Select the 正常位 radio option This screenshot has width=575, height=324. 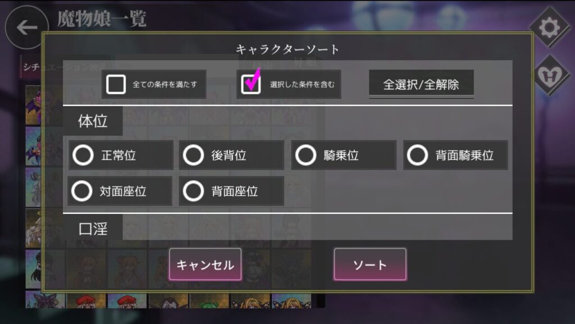121,155
